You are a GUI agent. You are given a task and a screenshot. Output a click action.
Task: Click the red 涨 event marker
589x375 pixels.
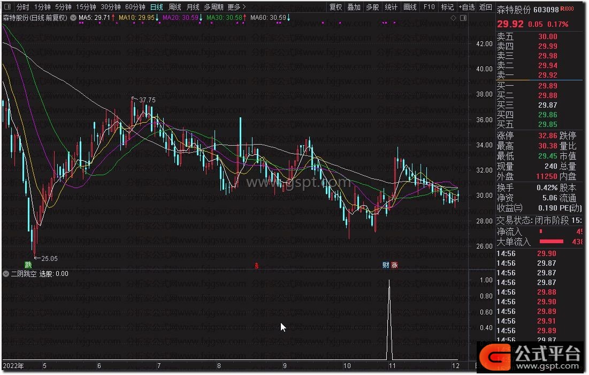(x=394, y=265)
